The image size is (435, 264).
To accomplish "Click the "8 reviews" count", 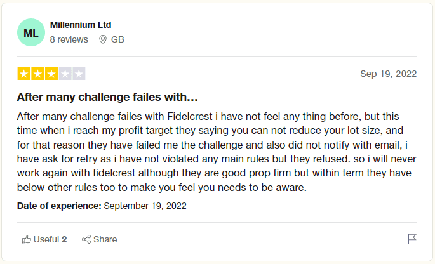I will pos(69,39).
